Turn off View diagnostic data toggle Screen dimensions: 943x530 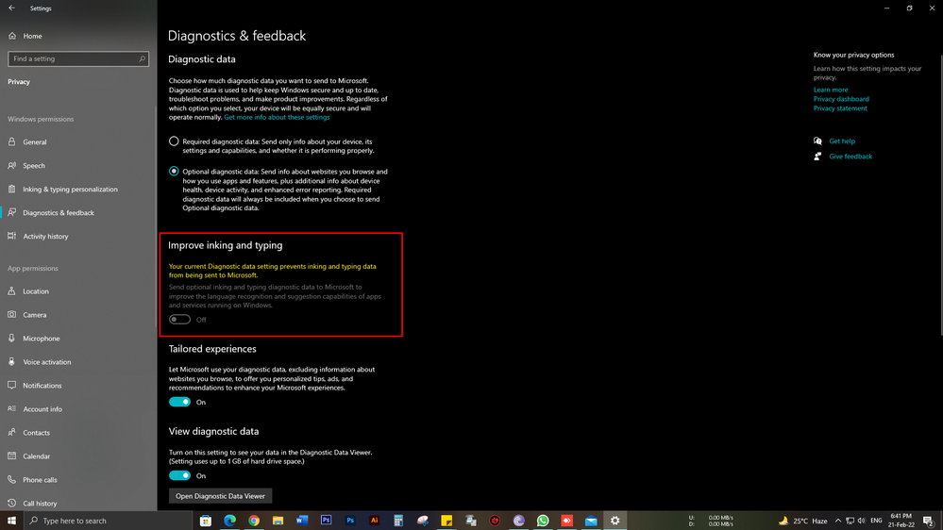tap(179, 476)
